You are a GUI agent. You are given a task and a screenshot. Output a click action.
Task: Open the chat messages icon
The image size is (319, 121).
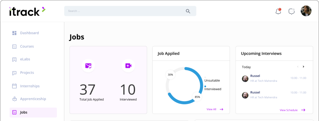292,11
